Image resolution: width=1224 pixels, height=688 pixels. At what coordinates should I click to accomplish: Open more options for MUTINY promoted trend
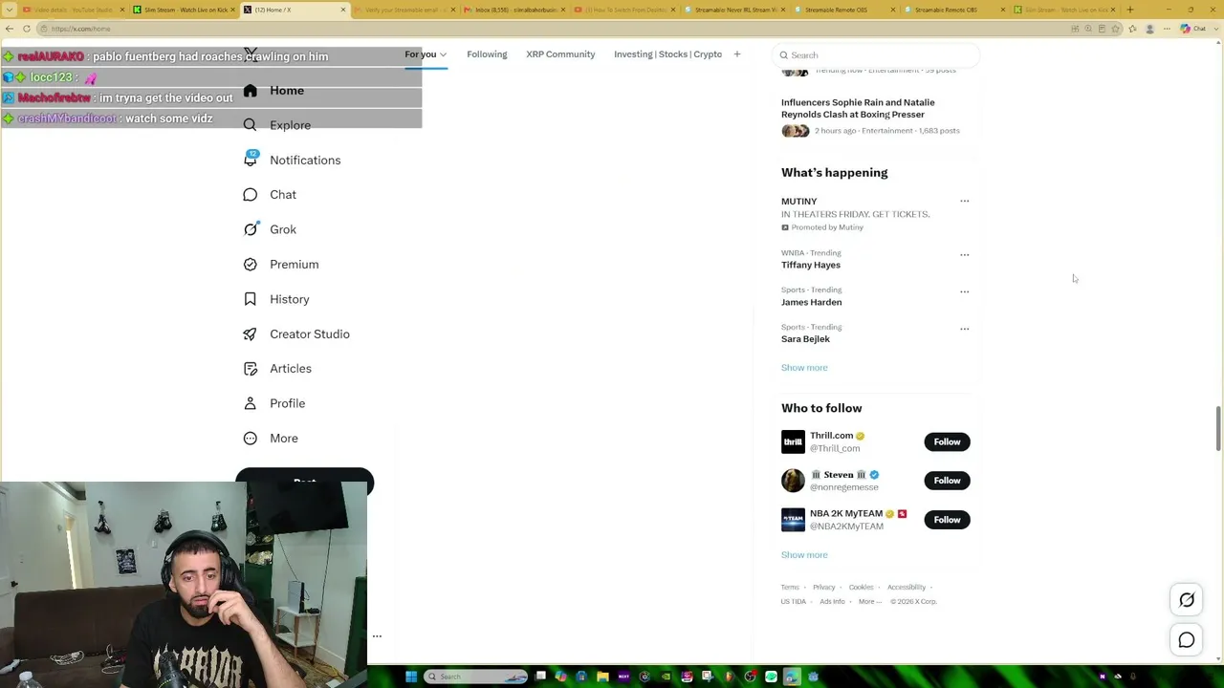coord(964,202)
